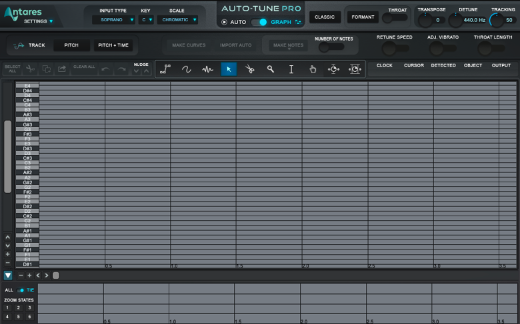Recall zoom state 1
The width and height of the screenshot is (520, 324).
pyautogui.click(x=7, y=308)
